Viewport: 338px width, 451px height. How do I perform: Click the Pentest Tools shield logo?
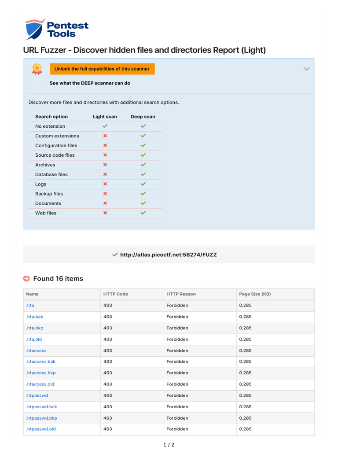[x=35, y=30]
